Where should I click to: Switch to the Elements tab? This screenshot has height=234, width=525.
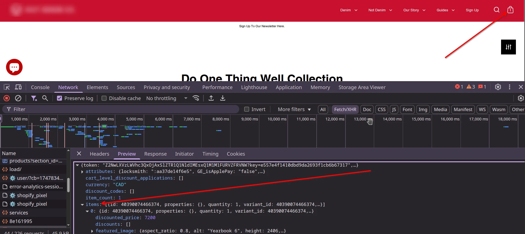(x=97, y=87)
